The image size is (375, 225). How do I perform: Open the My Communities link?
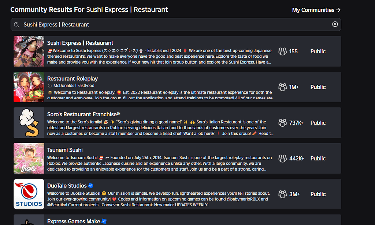pos(316,10)
